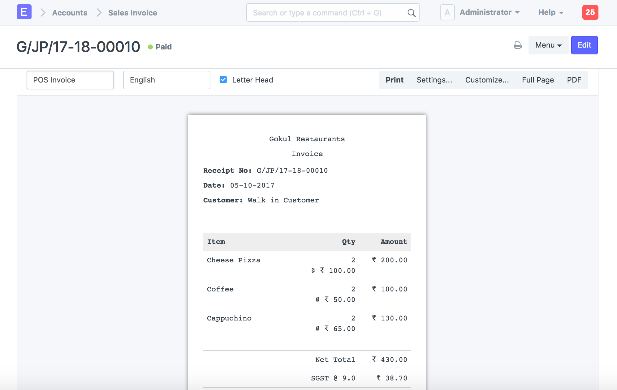Open the Help menu
This screenshot has width=617, height=390.
tap(550, 12)
